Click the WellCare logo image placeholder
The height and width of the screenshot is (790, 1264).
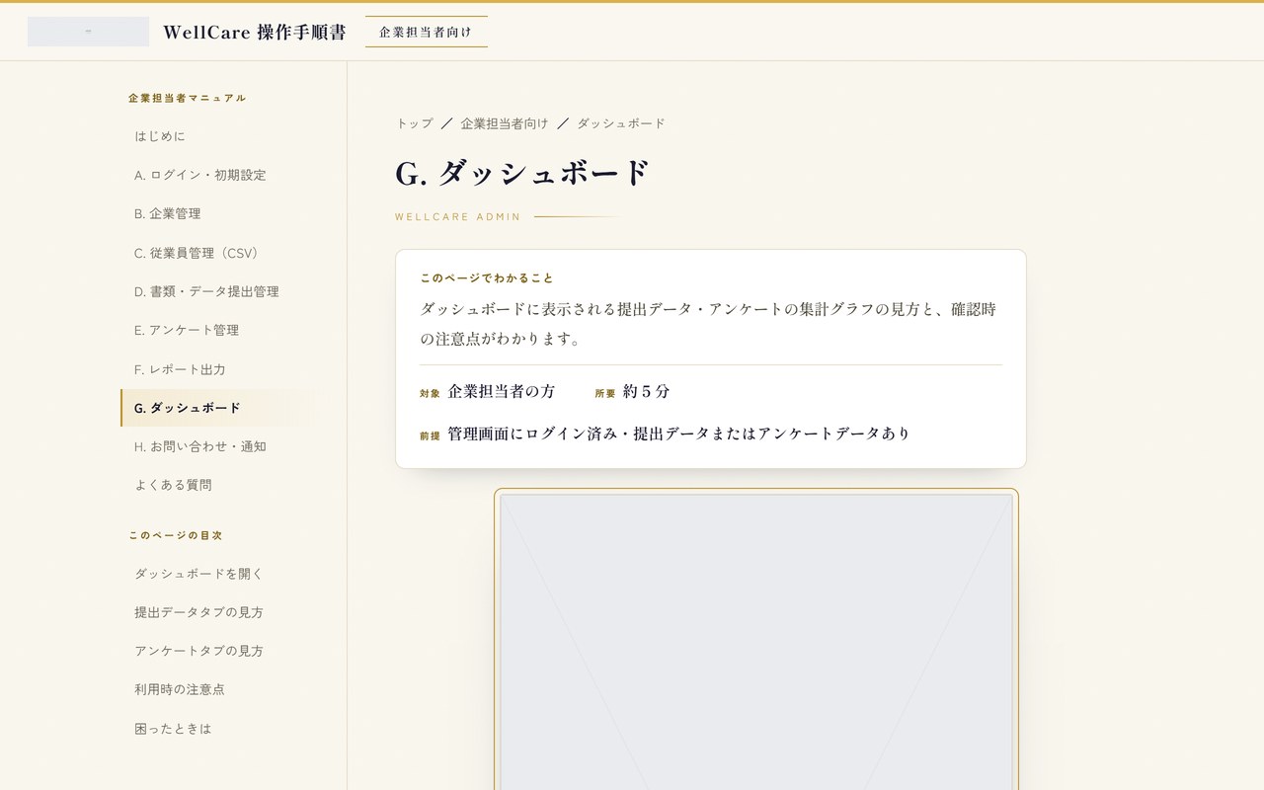point(88,32)
